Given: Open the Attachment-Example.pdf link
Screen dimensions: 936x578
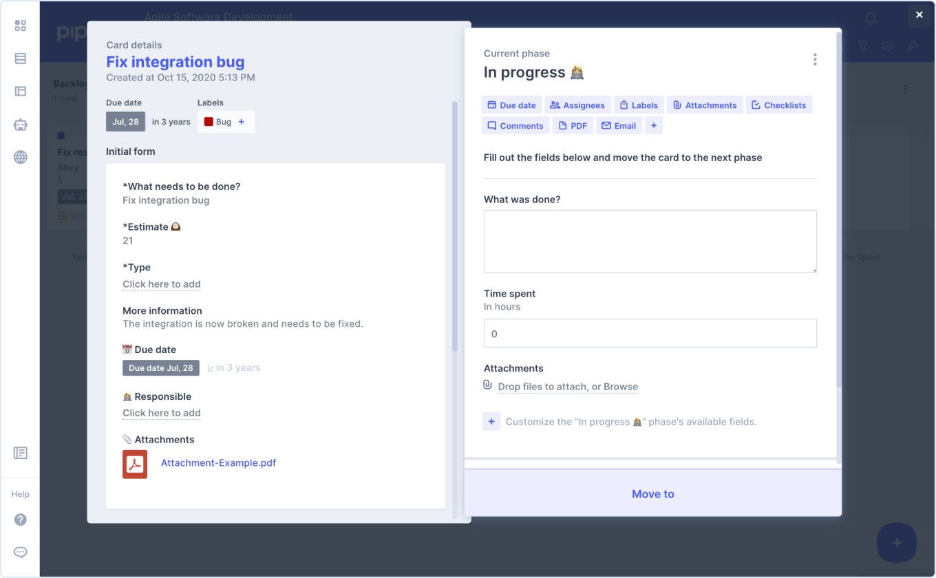Looking at the screenshot, I should [218, 464].
